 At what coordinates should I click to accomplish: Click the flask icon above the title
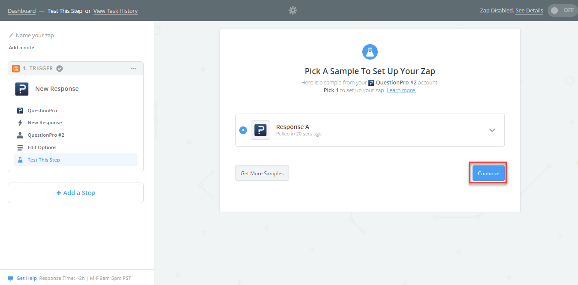coord(370,52)
